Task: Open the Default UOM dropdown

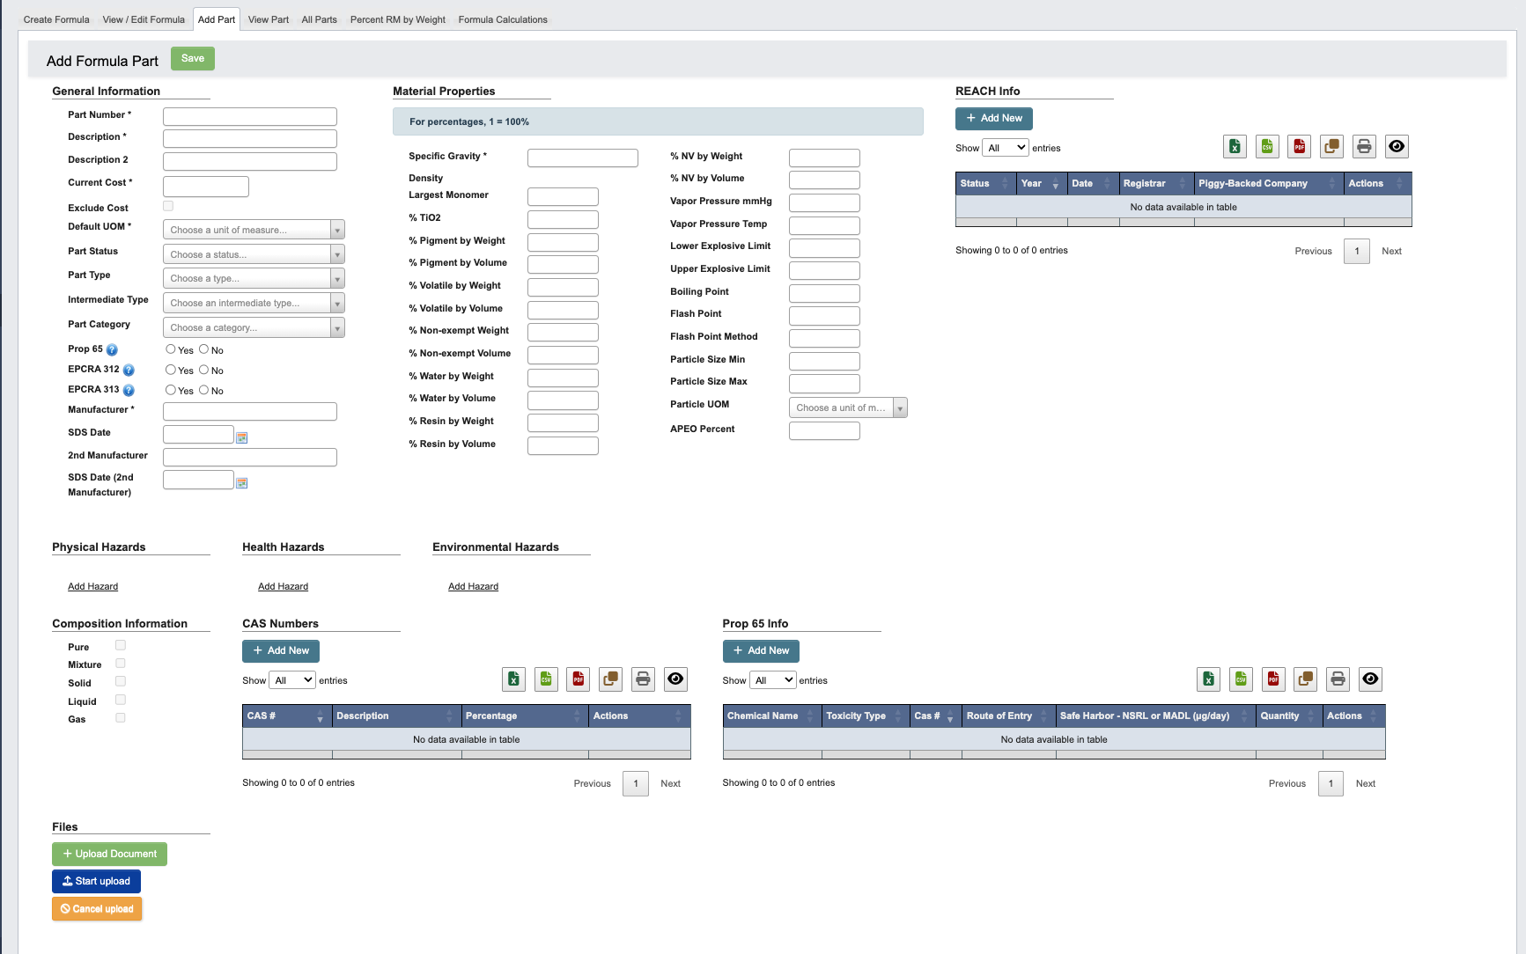Action: [254, 230]
